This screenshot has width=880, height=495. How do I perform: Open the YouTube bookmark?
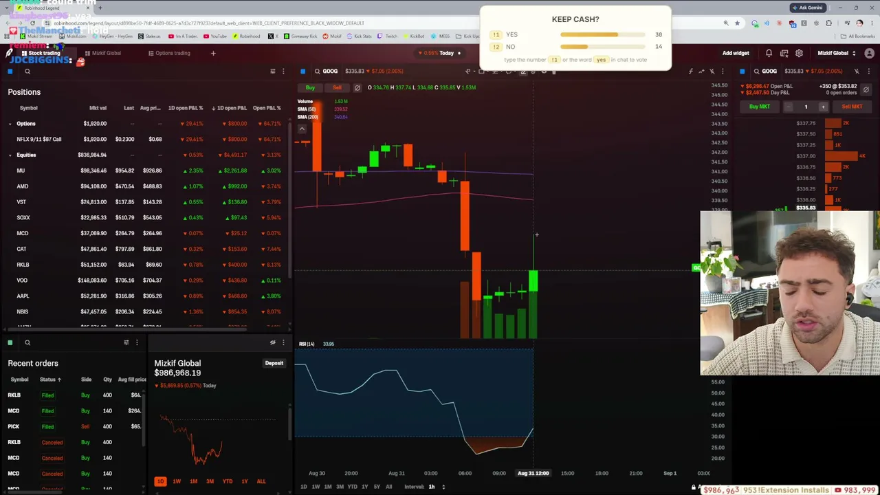(x=215, y=36)
